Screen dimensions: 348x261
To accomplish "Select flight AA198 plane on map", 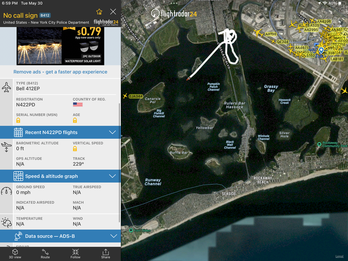I will coord(258,33).
